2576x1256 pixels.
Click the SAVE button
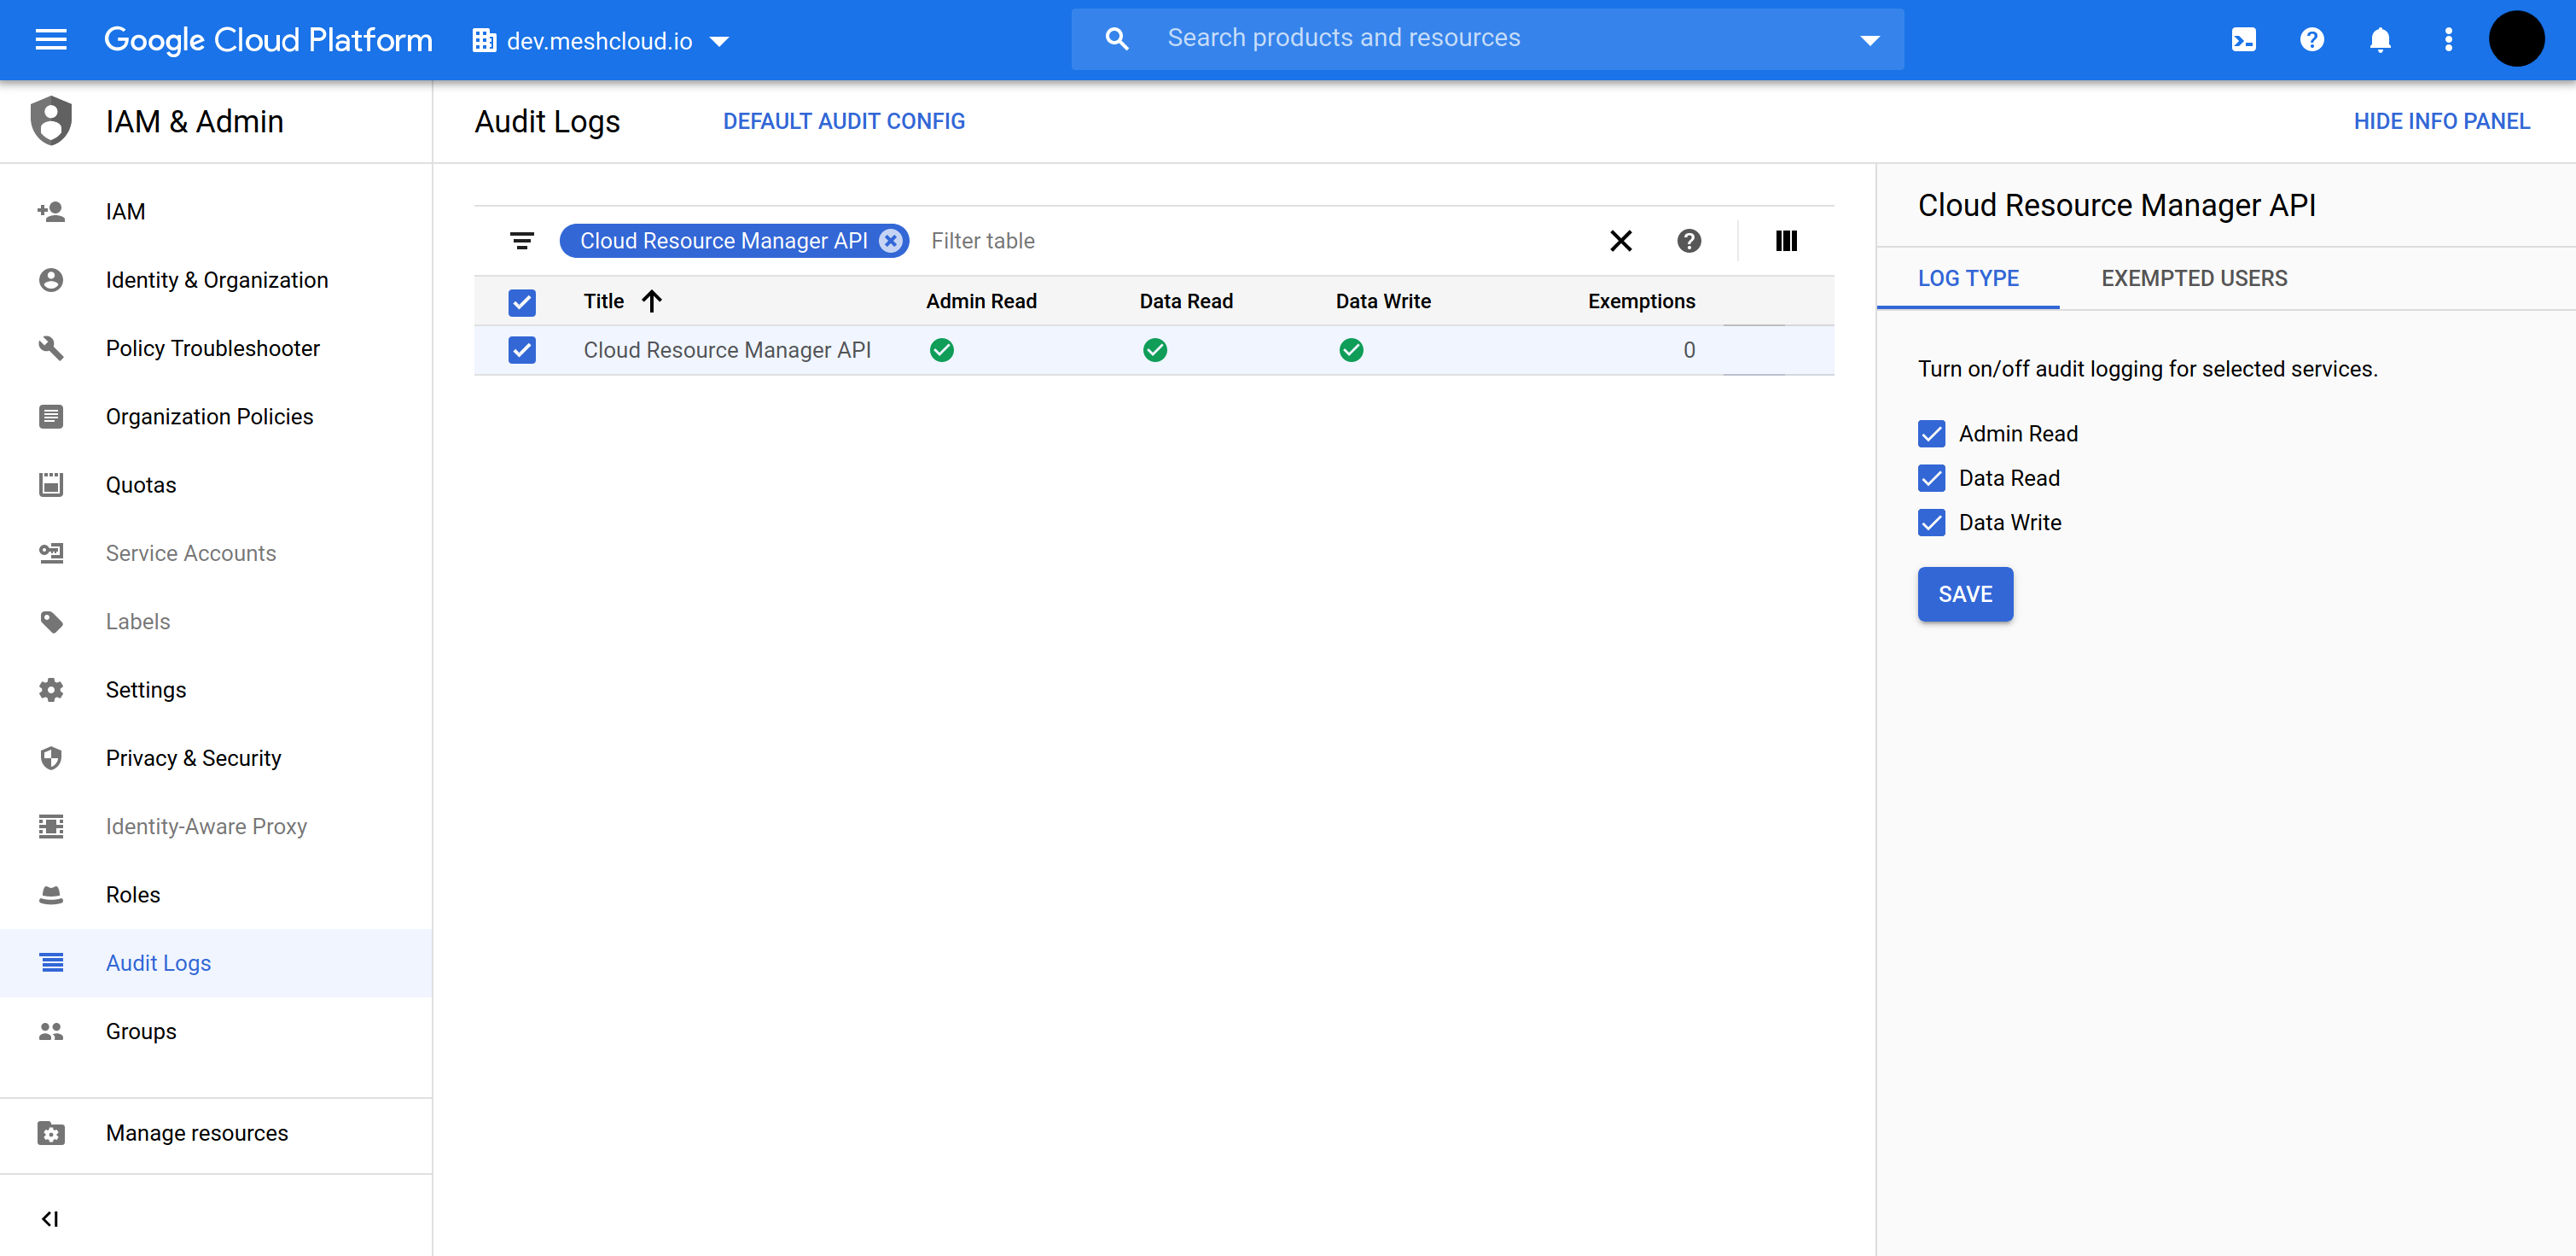click(1964, 594)
